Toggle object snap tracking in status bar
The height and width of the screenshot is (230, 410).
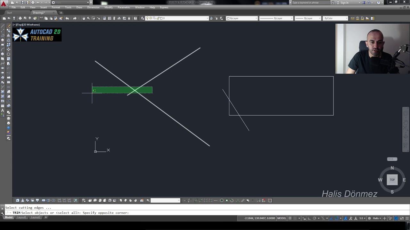[x=331, y=218]
